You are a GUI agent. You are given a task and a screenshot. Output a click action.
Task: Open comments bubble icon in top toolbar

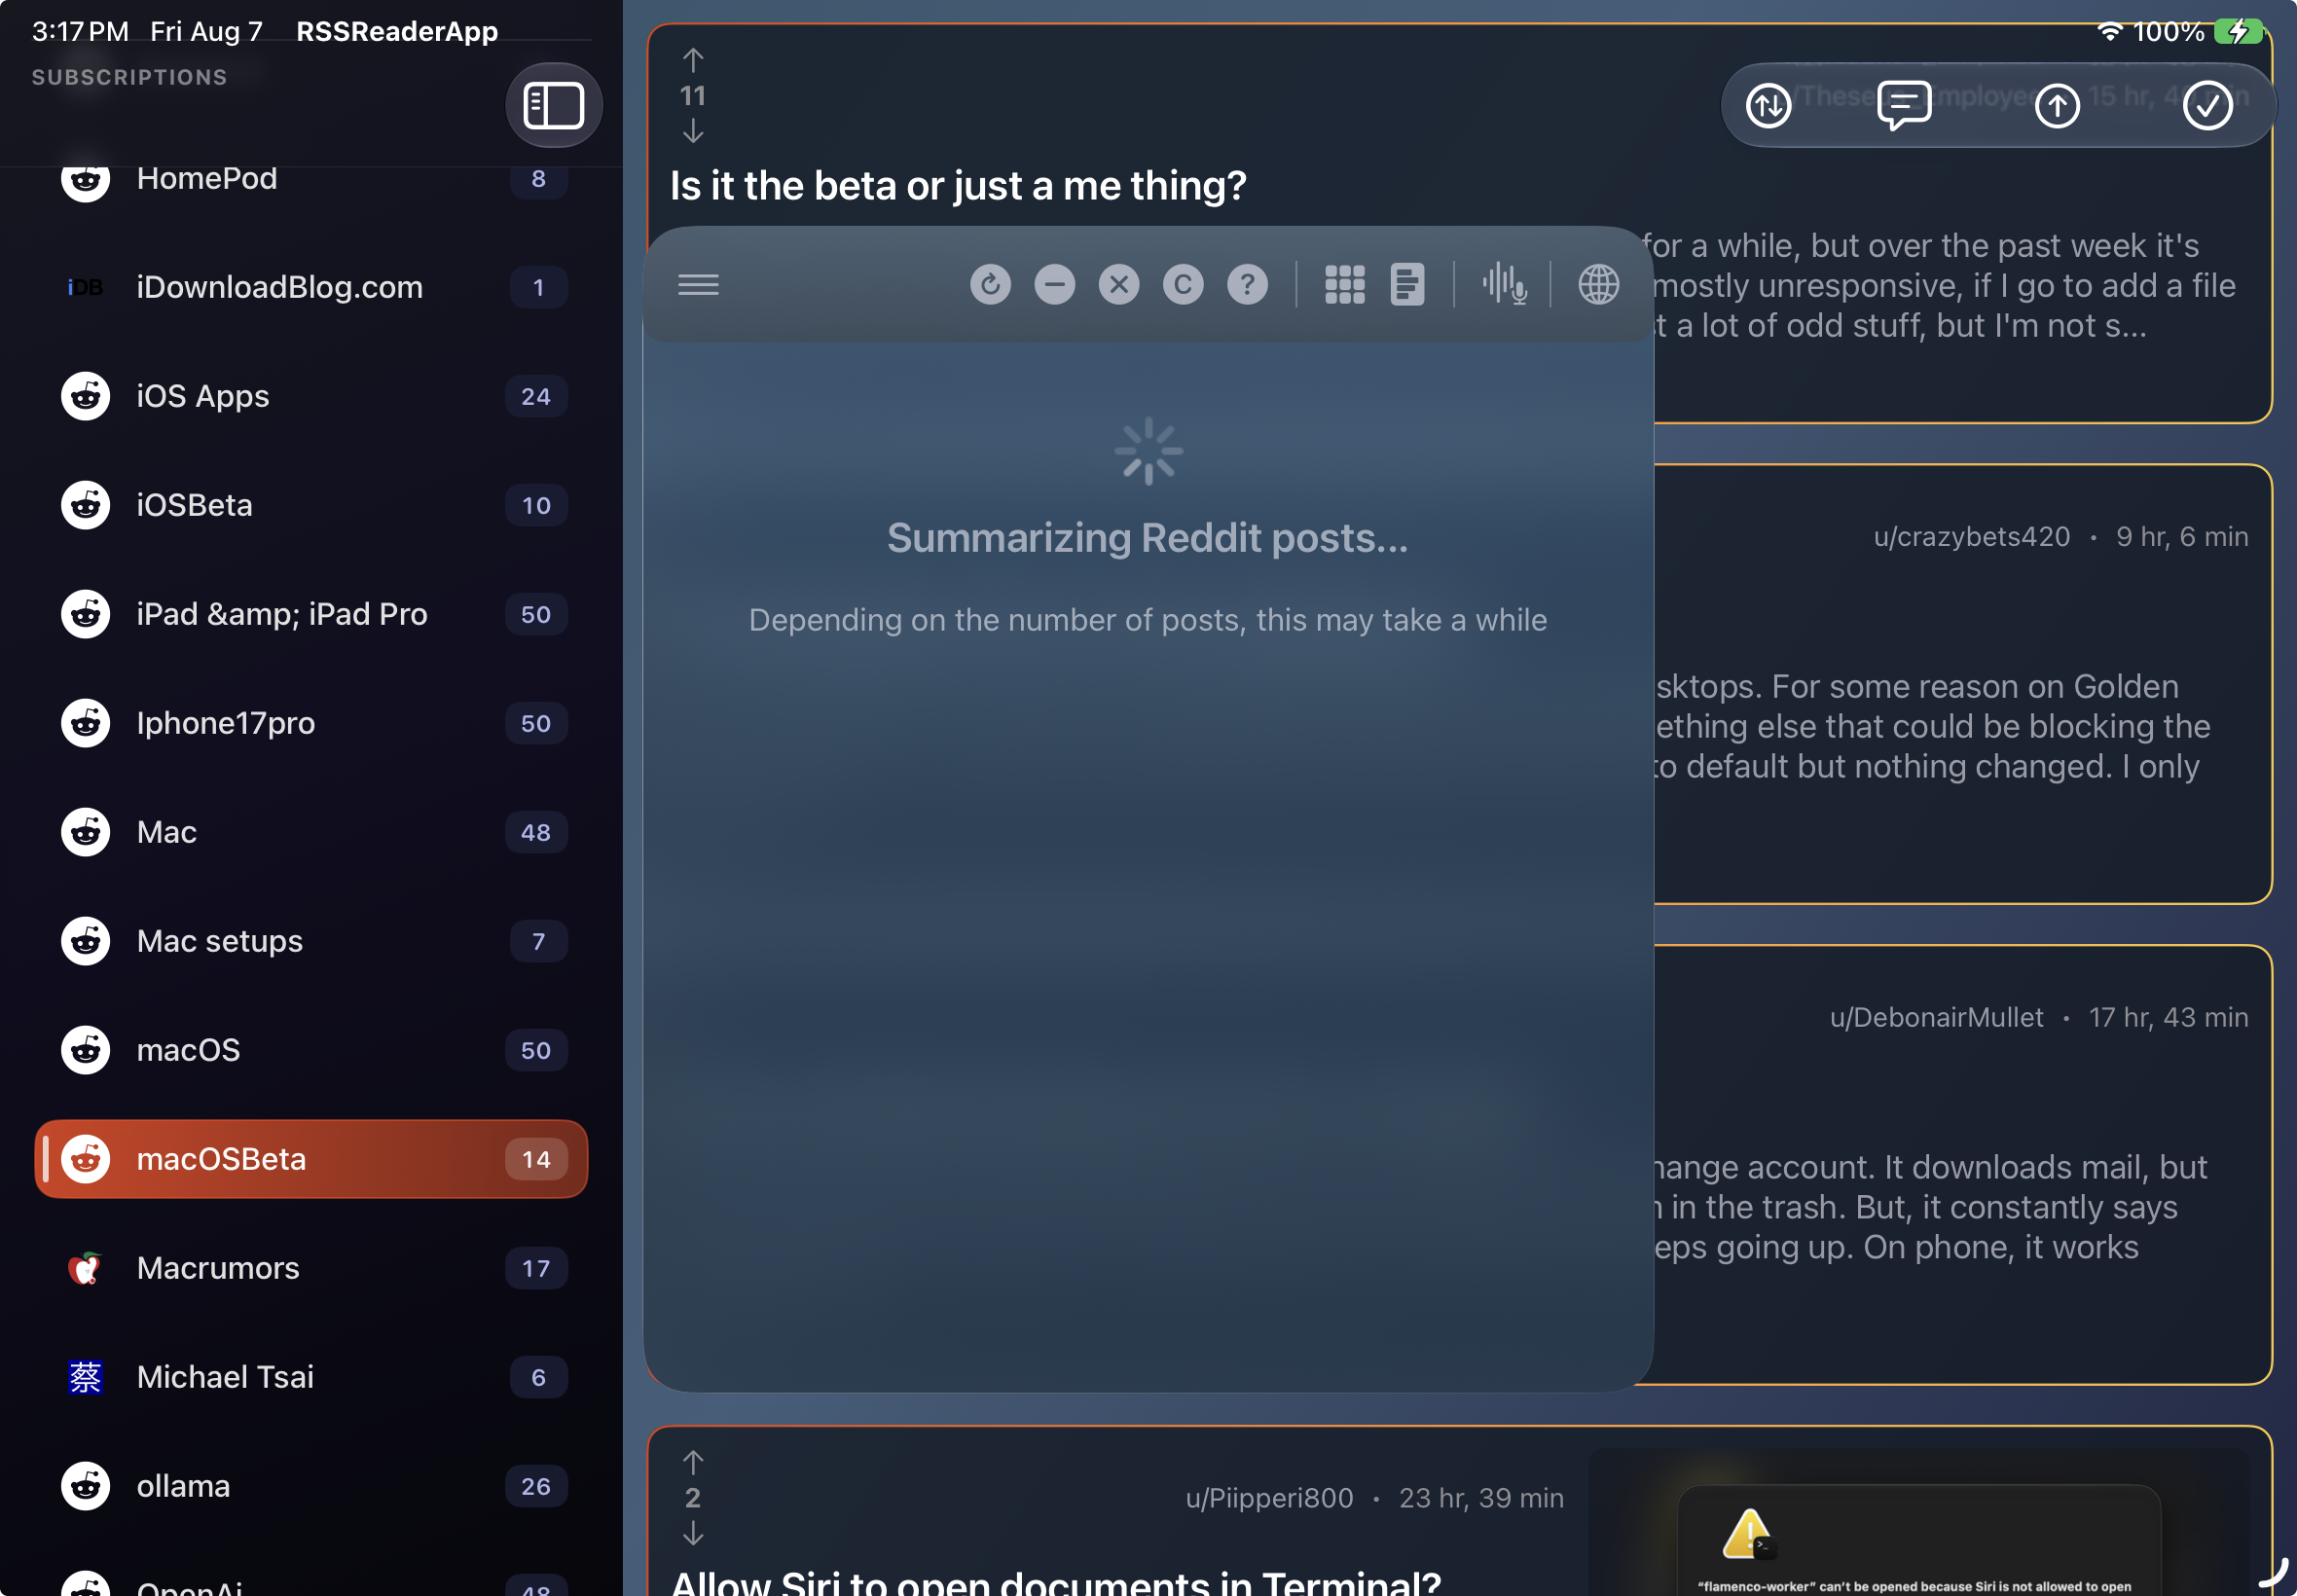coord(1904,105)
